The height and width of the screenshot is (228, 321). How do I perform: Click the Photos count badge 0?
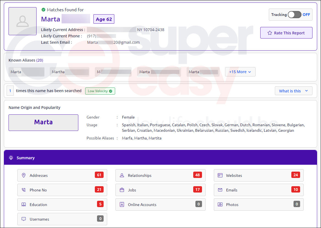[x=297, y=204]
